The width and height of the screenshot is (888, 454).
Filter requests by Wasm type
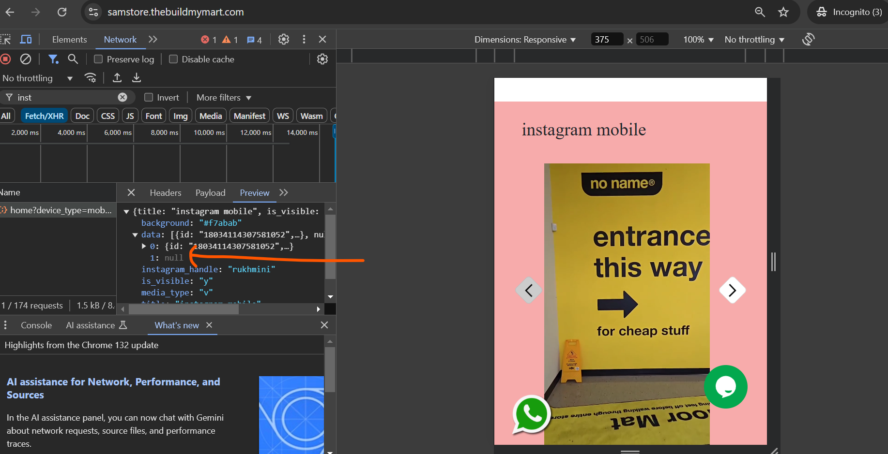click(x=311, y=116)
